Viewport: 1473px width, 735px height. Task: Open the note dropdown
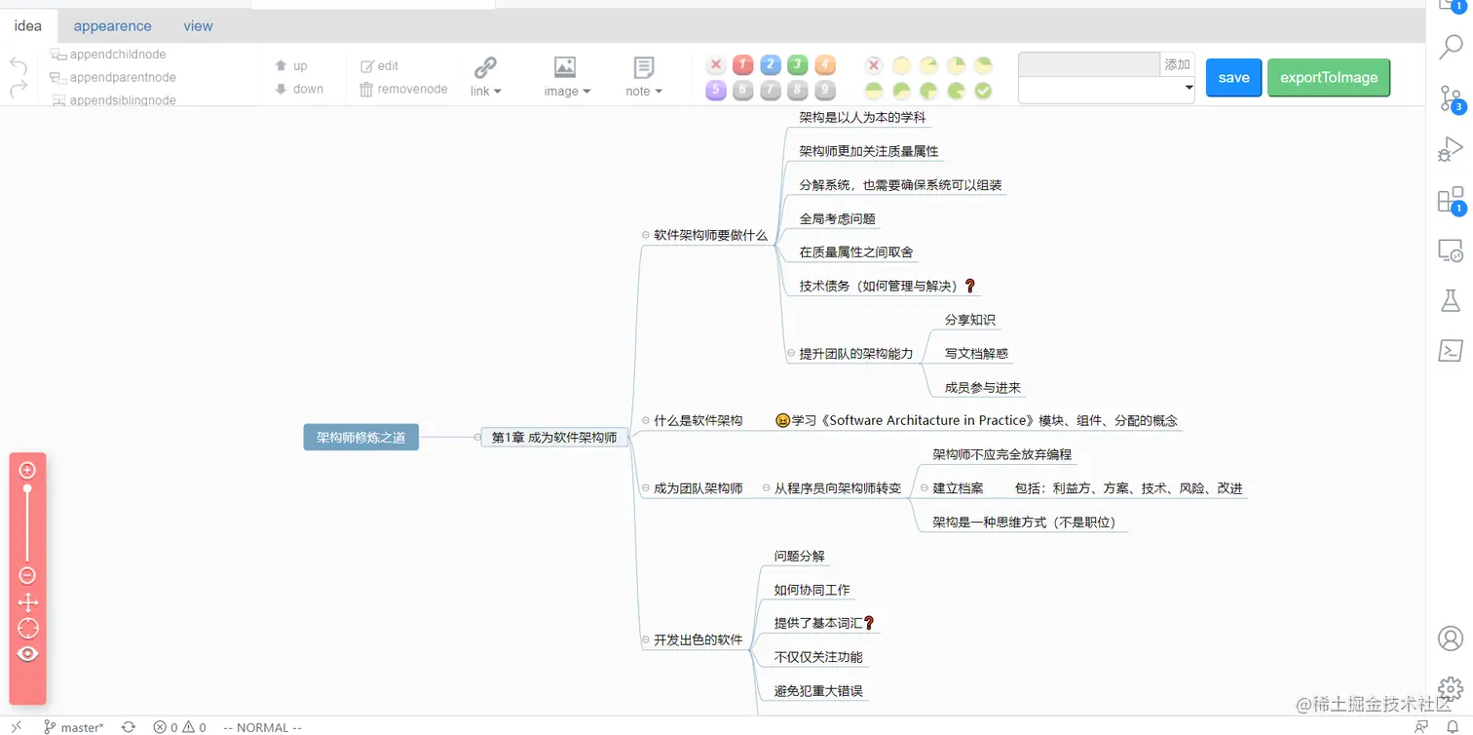[x=644, y=91]
